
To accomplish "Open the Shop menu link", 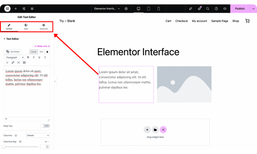I will [x=236, y=21].
